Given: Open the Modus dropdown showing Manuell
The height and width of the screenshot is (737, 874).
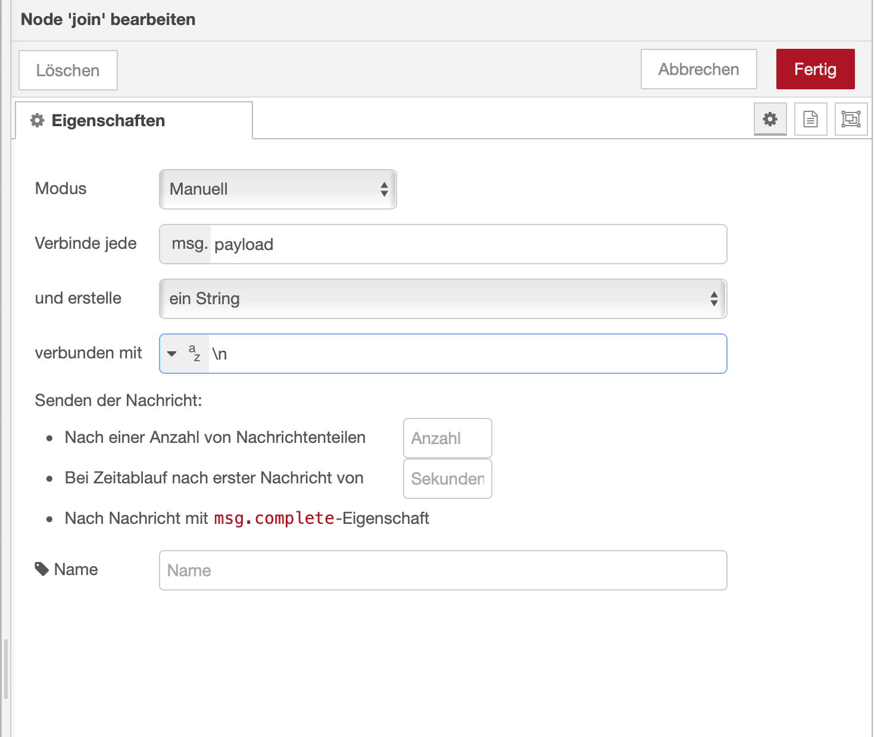Looking at the screenshot, I should [x=277, y=189].
